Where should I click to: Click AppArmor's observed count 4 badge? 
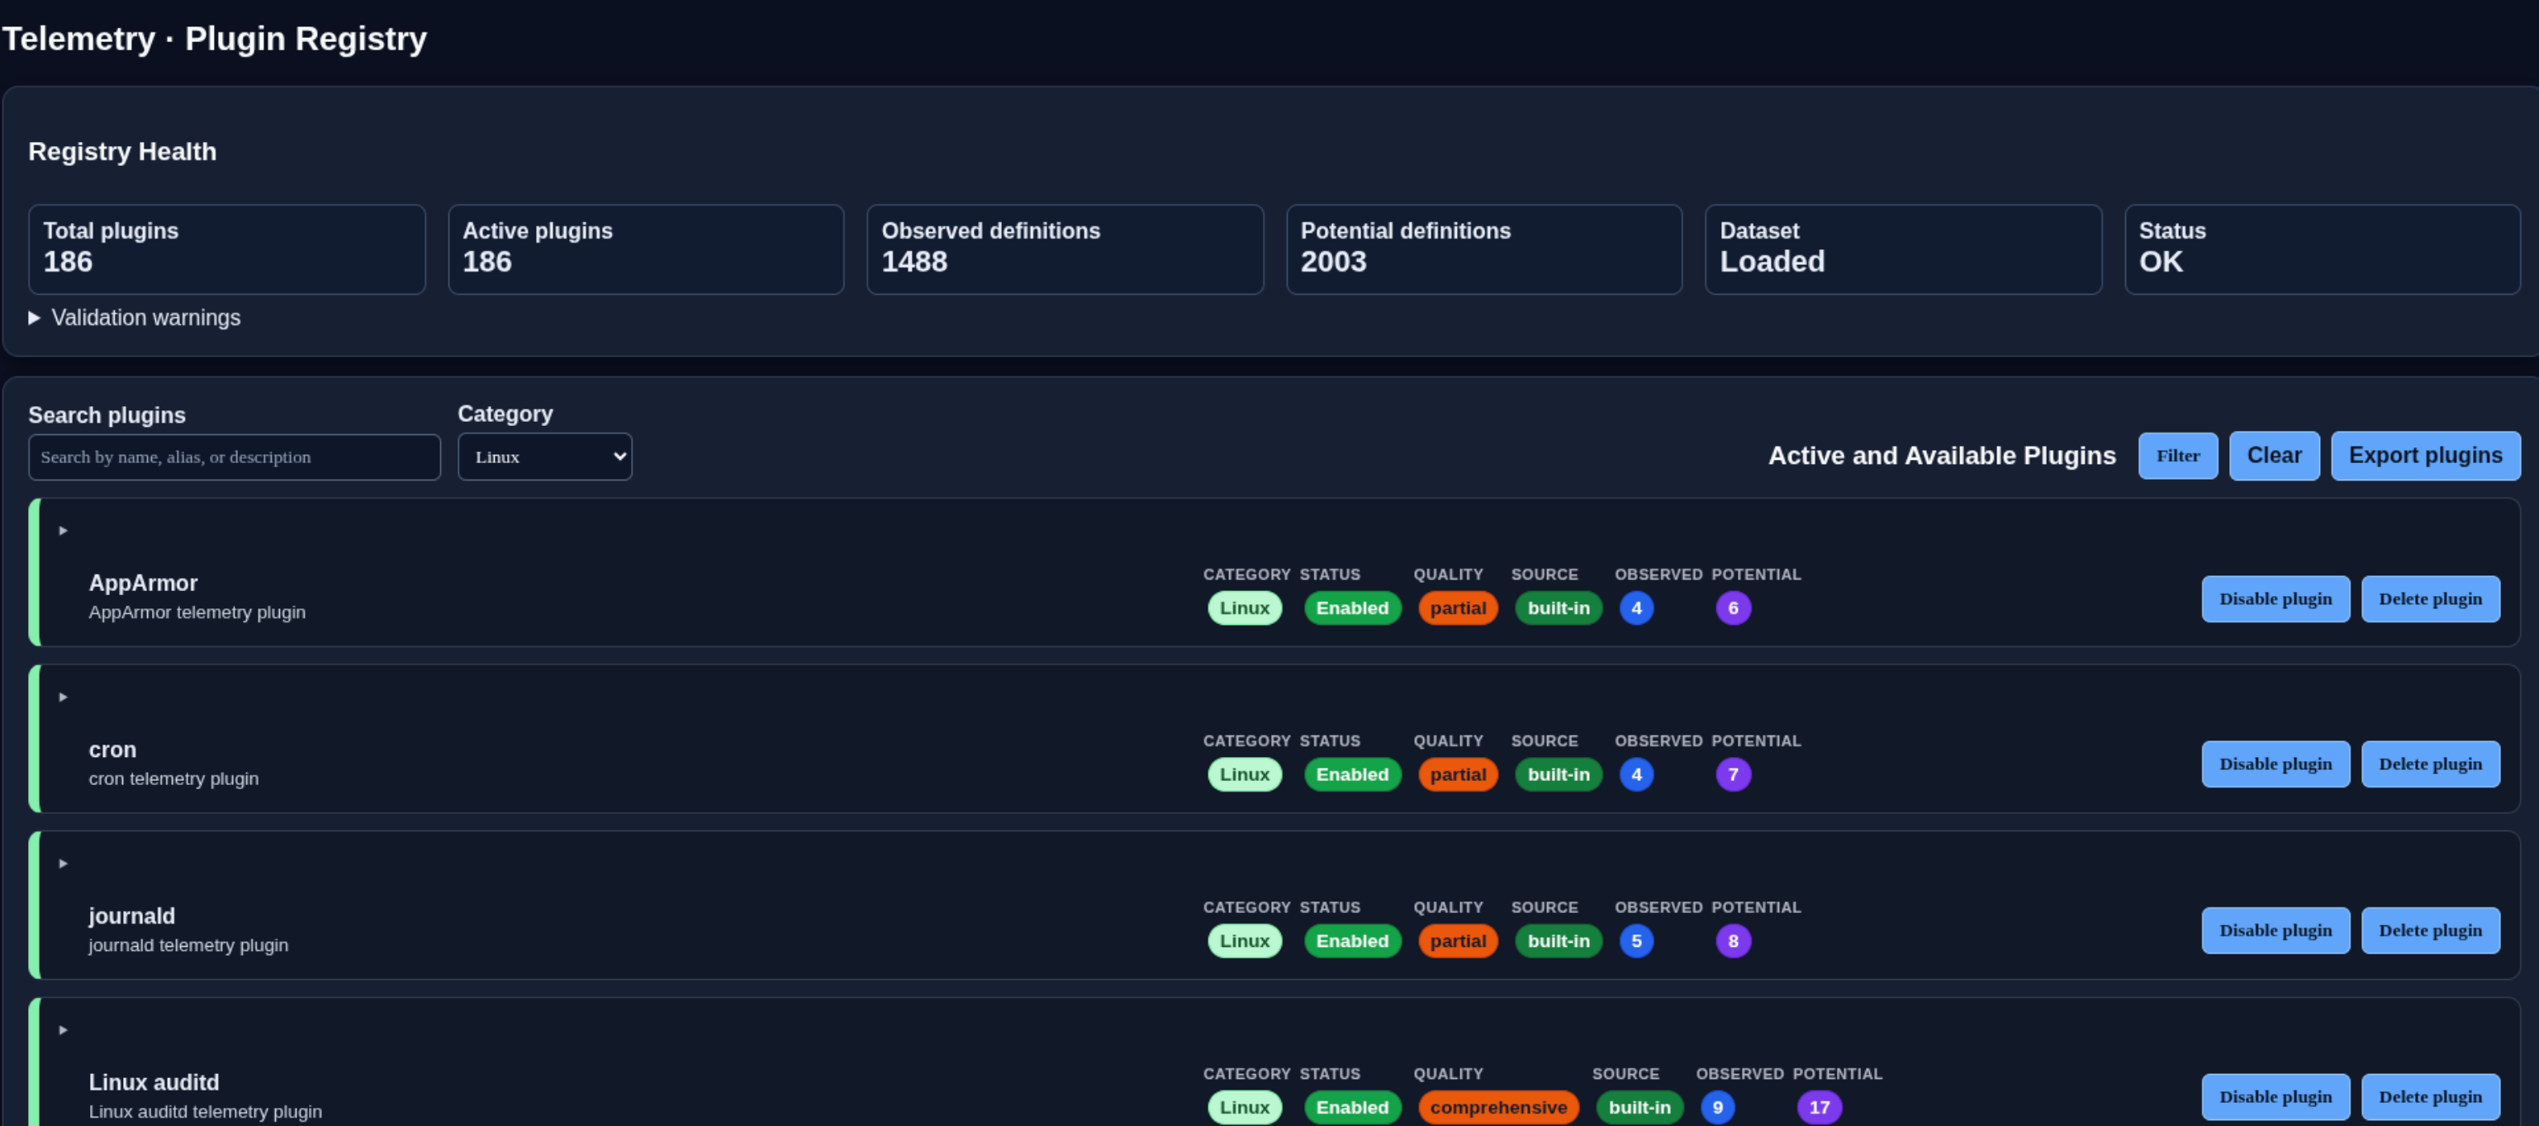1636,608
